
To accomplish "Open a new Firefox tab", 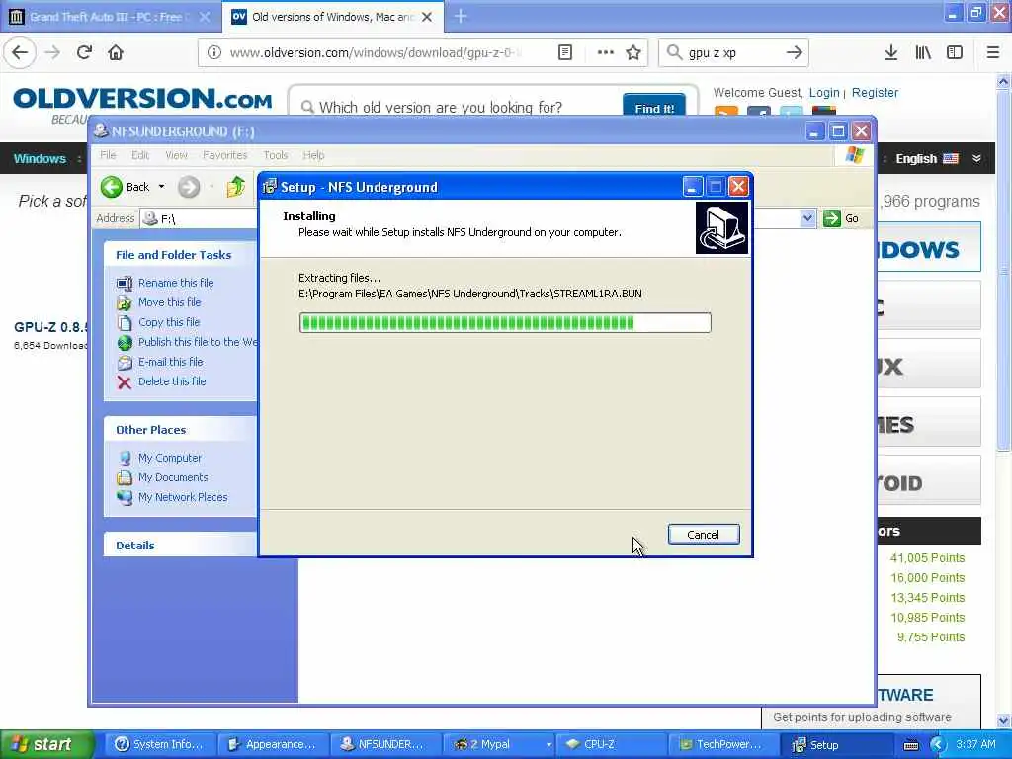I will 461,17.
